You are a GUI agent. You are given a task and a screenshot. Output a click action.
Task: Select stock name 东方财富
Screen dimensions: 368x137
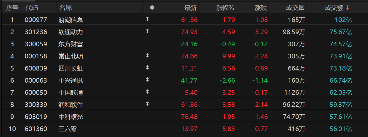71,44
